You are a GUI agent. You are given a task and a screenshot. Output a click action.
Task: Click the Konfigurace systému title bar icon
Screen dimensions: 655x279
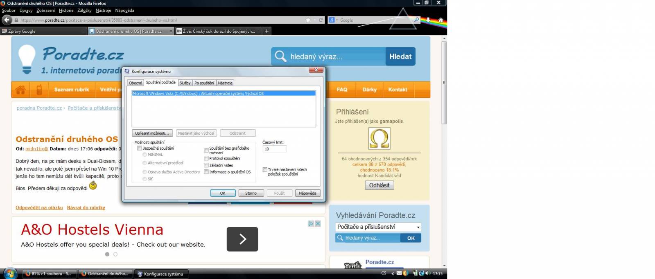click(127, 71)
